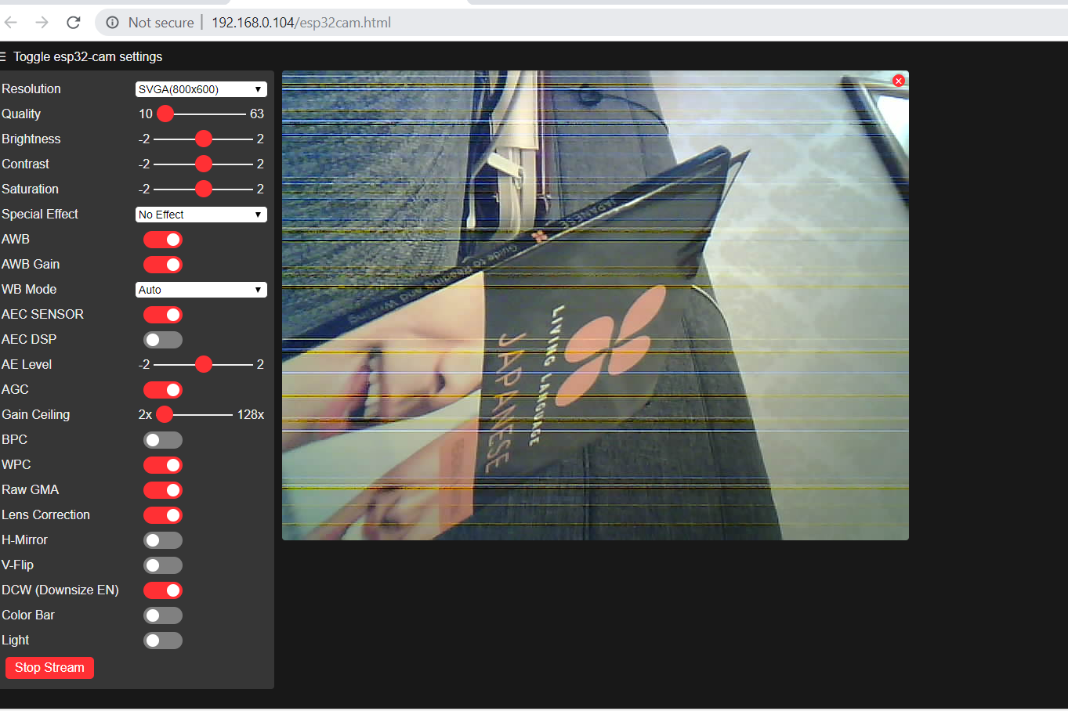1068x711 pixels.
Task: Open the Resolution dropdown
Action: tap(201, 89)
